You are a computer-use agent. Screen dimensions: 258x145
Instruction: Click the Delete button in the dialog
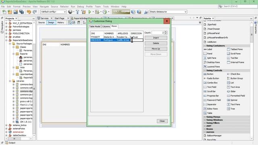(156, 43)
